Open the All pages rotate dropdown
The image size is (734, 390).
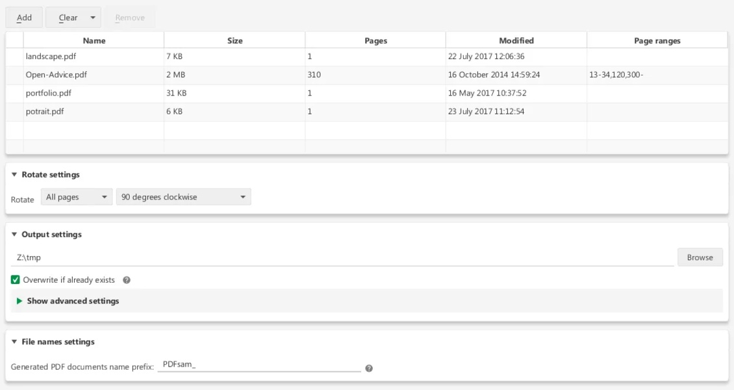76,197
